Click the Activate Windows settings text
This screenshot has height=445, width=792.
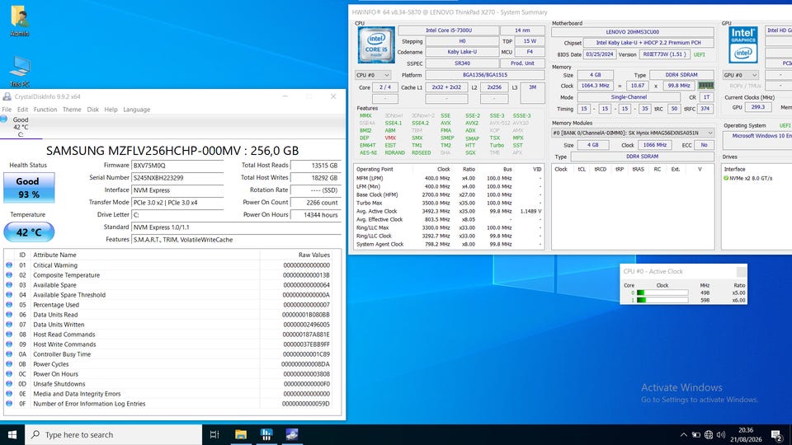(700, 400)
